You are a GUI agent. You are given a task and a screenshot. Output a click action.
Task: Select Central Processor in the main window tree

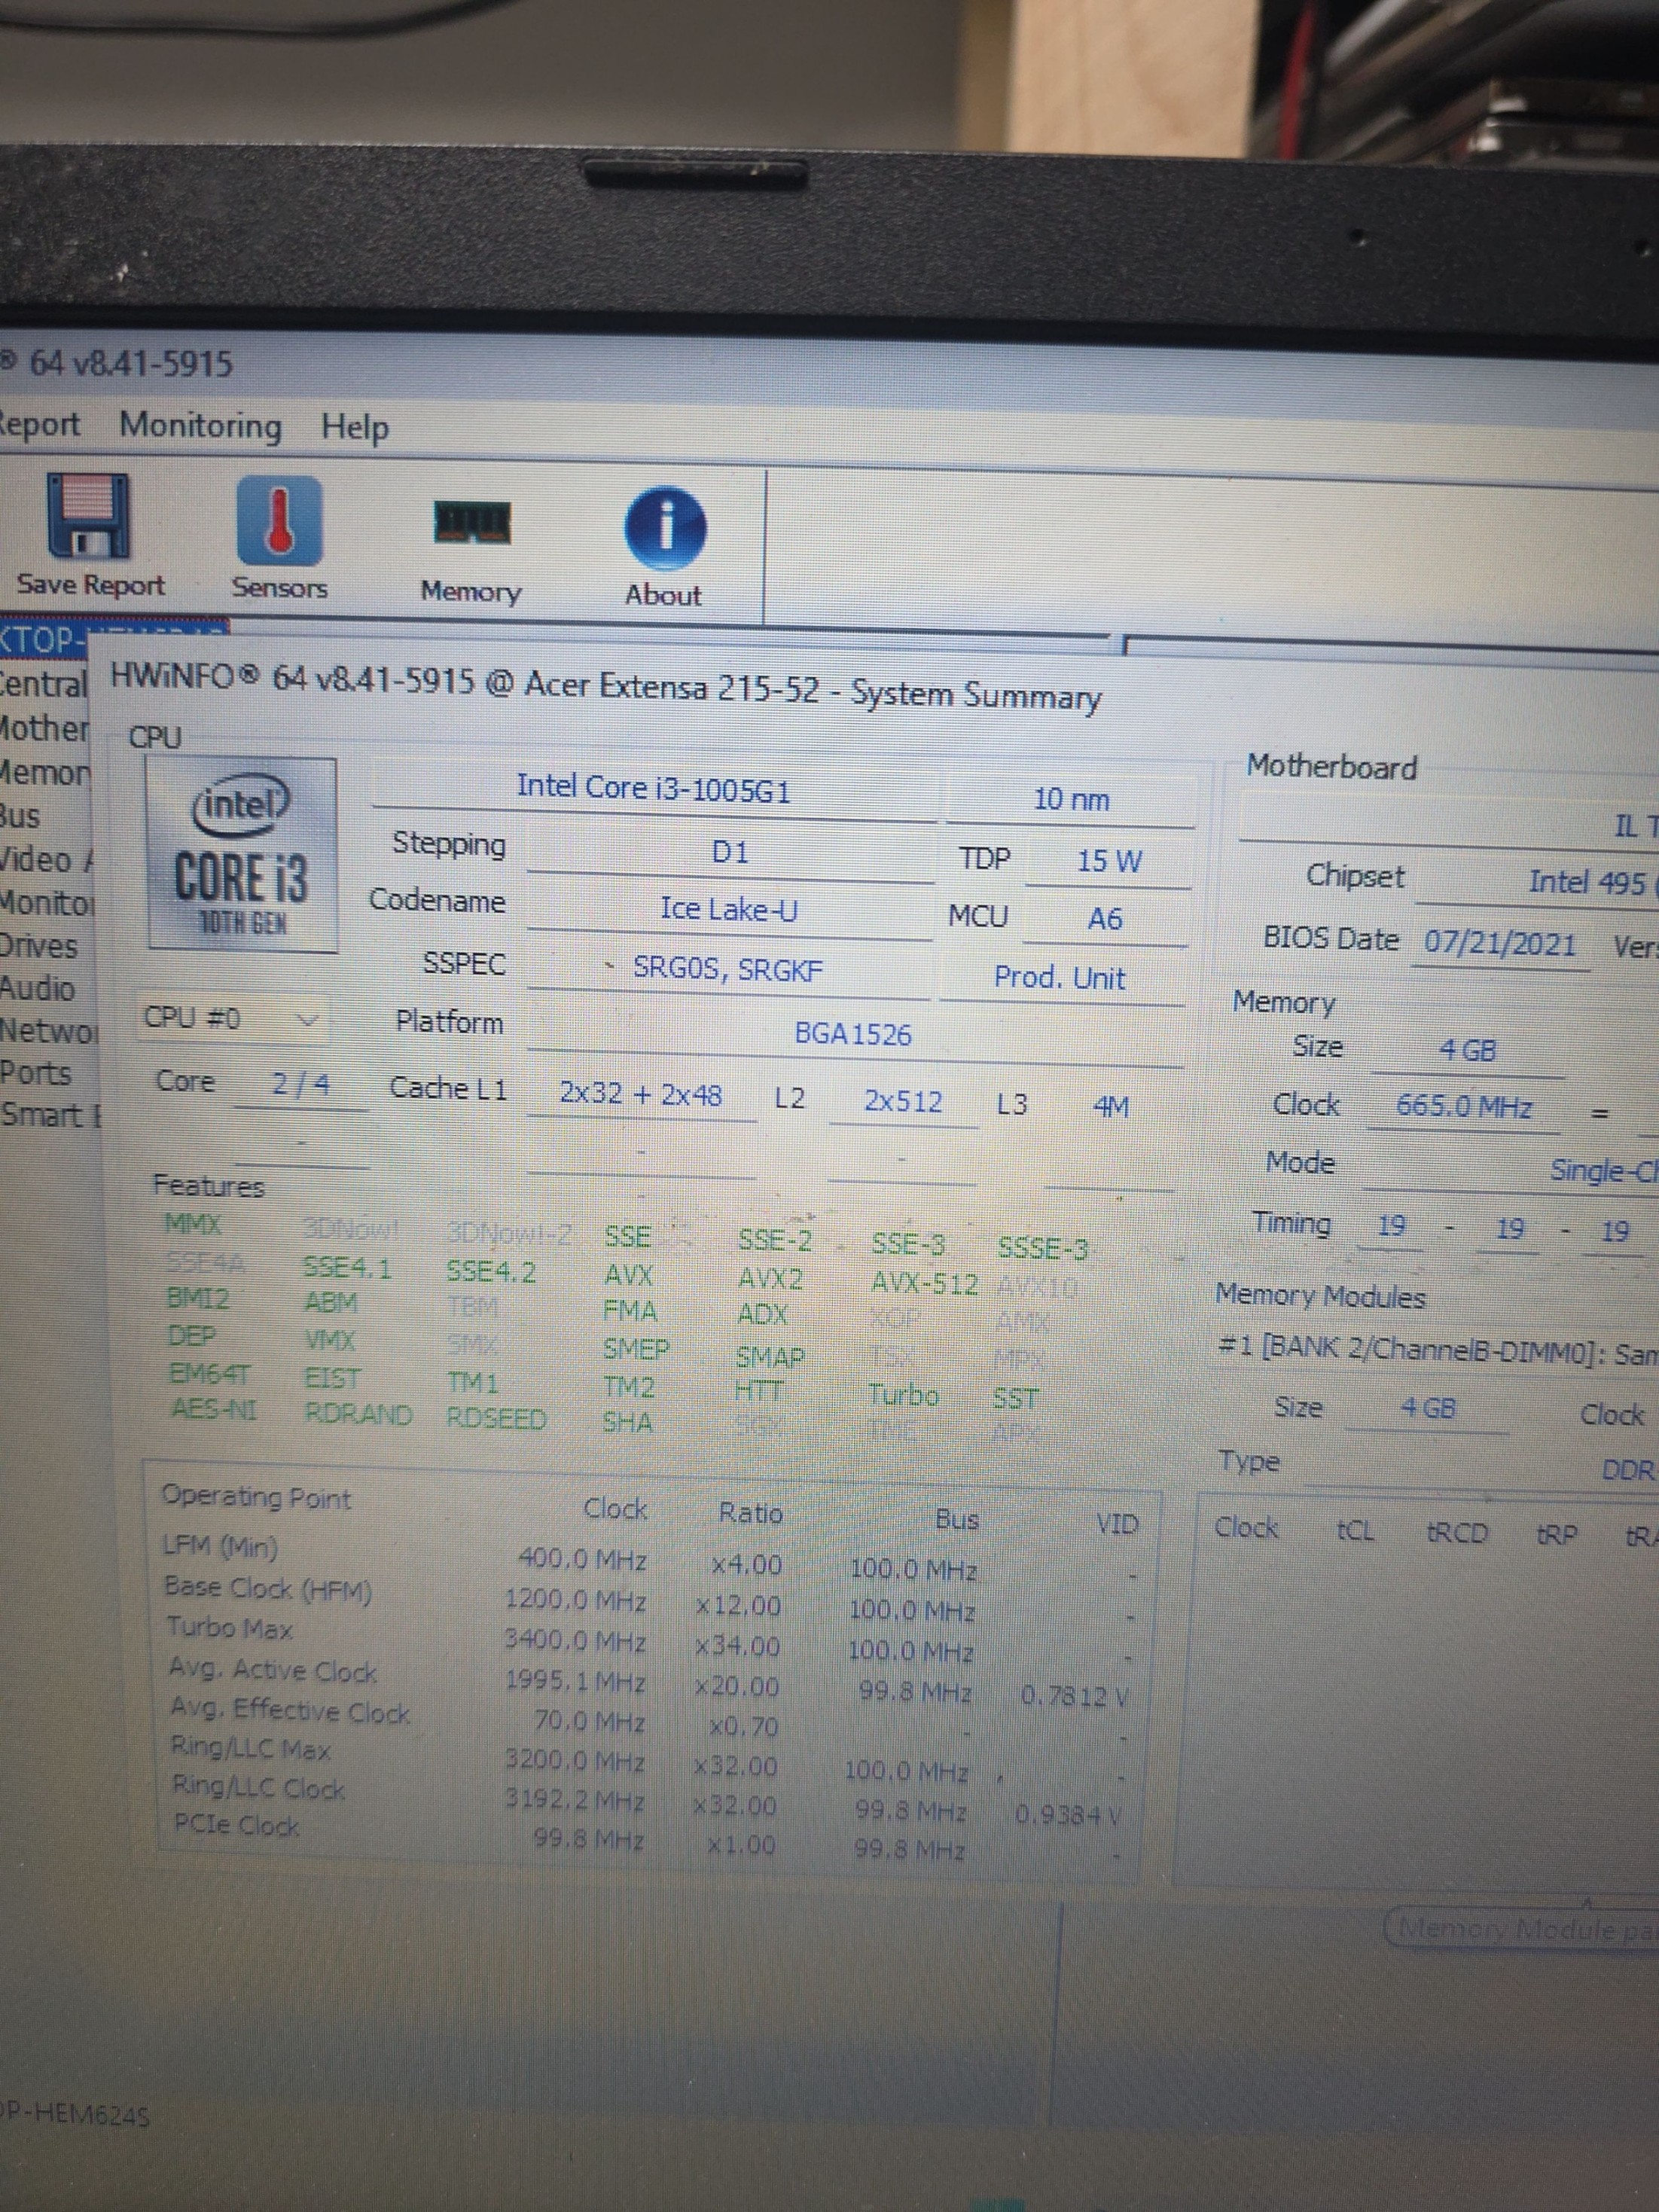[x=44, y=685]
